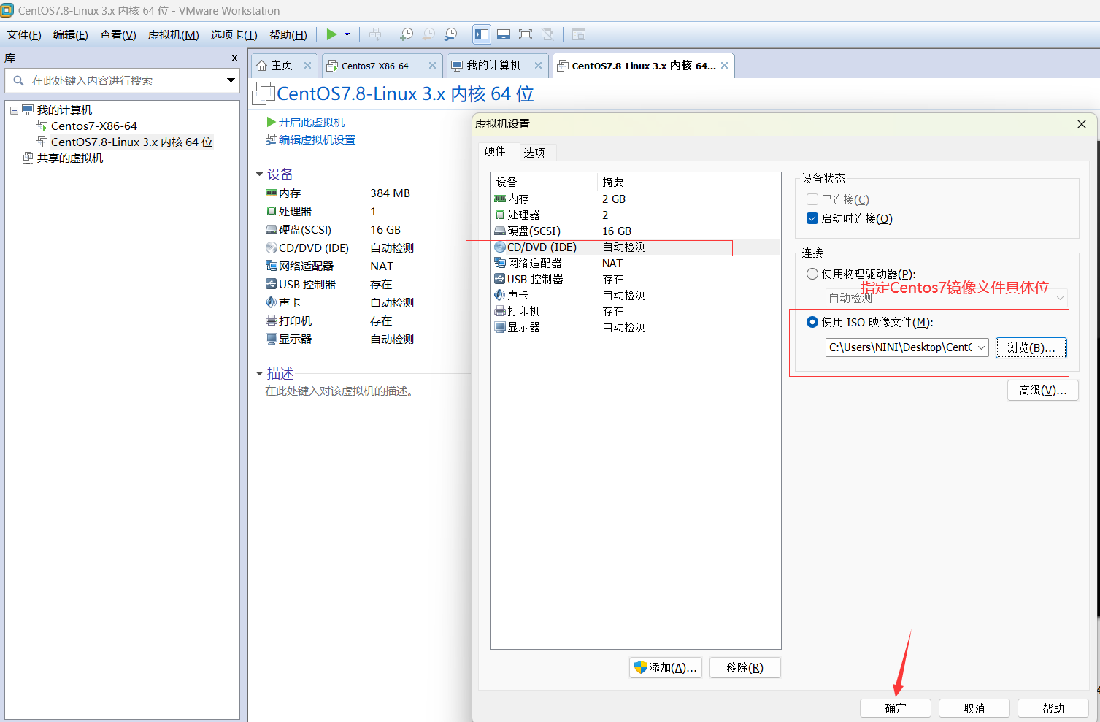This screenshot has width=1100, height=722.
Task: Collapse the 我的计算机 tree node
Action: click(x=14, y=110)
